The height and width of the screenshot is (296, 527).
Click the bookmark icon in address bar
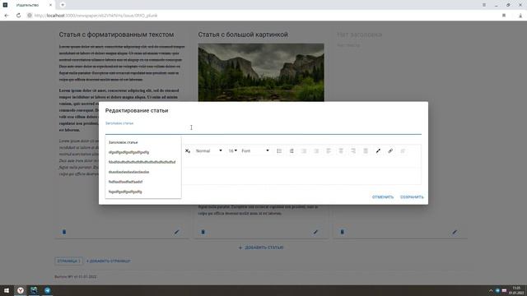[504, 16]
